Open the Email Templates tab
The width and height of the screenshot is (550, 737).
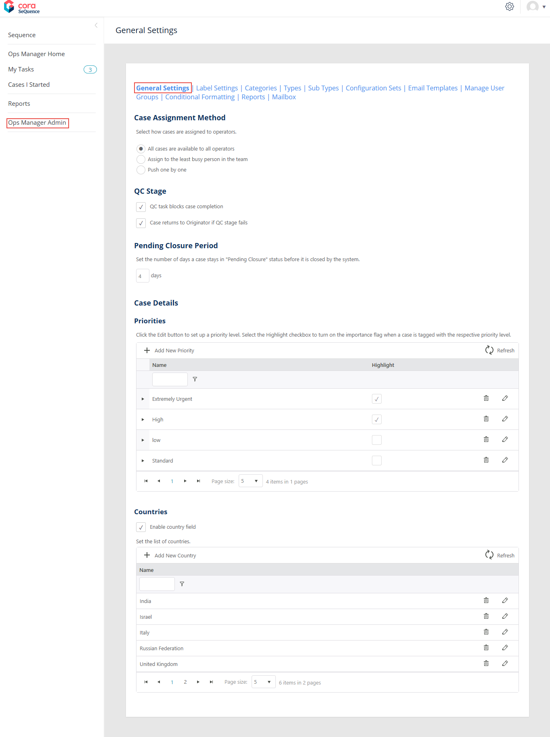(432, 88)
